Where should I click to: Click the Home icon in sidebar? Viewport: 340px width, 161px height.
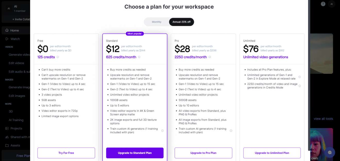[7, 30]
